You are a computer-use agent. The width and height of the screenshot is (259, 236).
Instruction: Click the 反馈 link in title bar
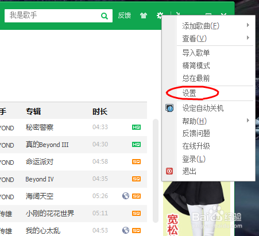coord(125,16)
